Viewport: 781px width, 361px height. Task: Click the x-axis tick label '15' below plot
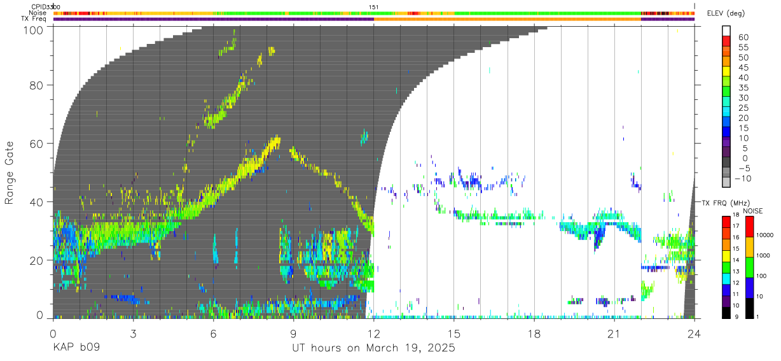(454, 334)
